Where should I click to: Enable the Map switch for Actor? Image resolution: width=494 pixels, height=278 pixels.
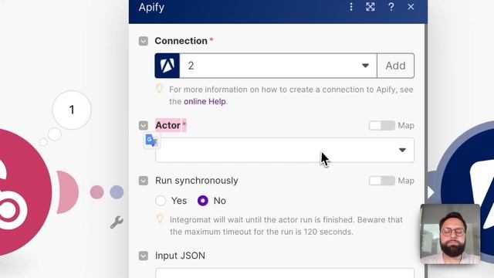[x=381, y=125]
